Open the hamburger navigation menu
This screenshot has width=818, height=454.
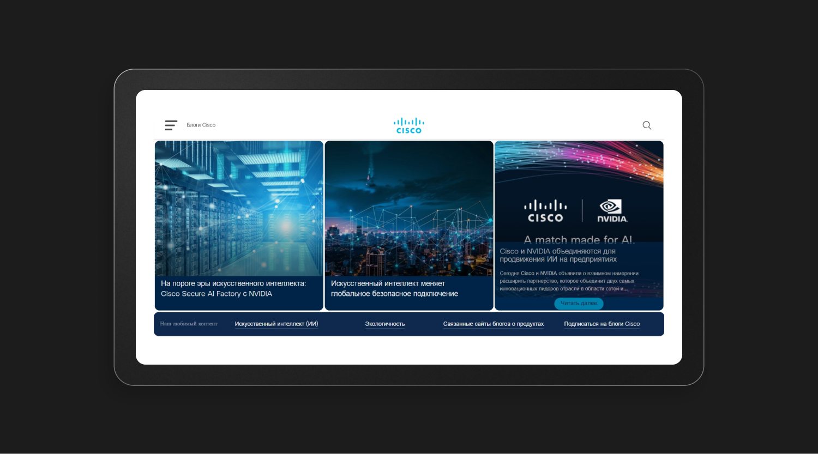[x=171, y=125]
